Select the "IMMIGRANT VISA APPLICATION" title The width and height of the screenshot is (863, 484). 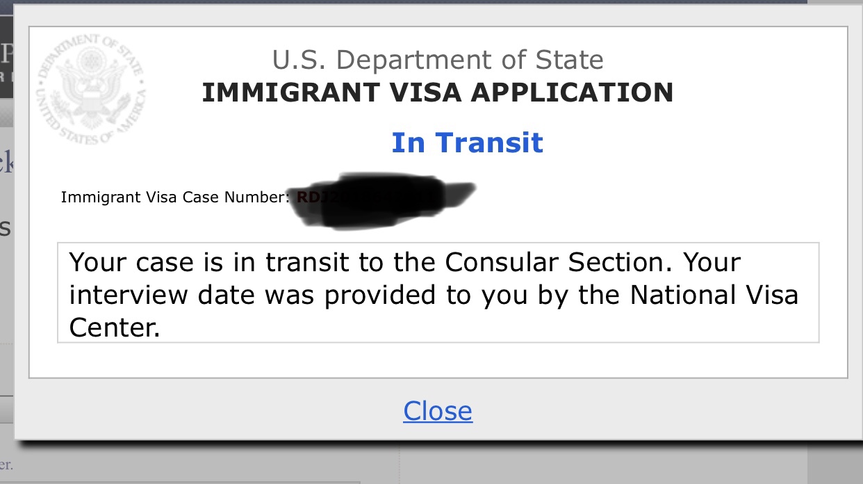[x=438, y=92]
